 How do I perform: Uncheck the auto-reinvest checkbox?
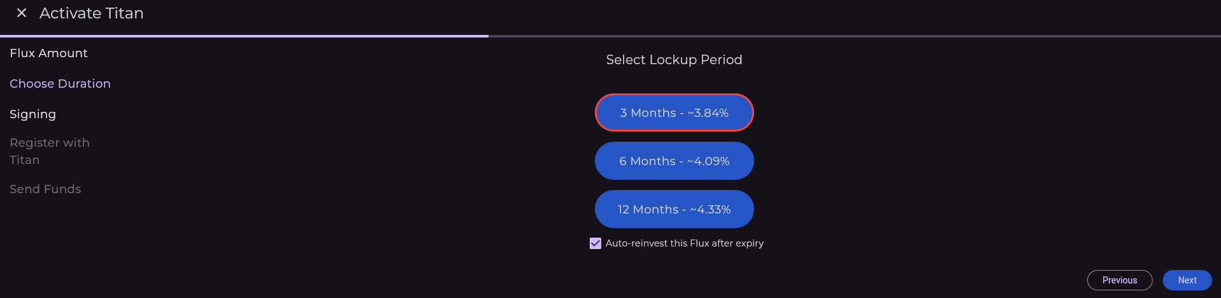(596, 243)
